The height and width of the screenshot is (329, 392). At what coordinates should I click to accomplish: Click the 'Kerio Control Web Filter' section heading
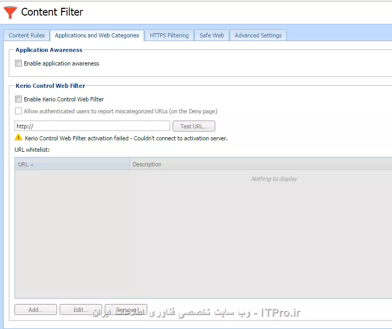(x=50, y=86)
